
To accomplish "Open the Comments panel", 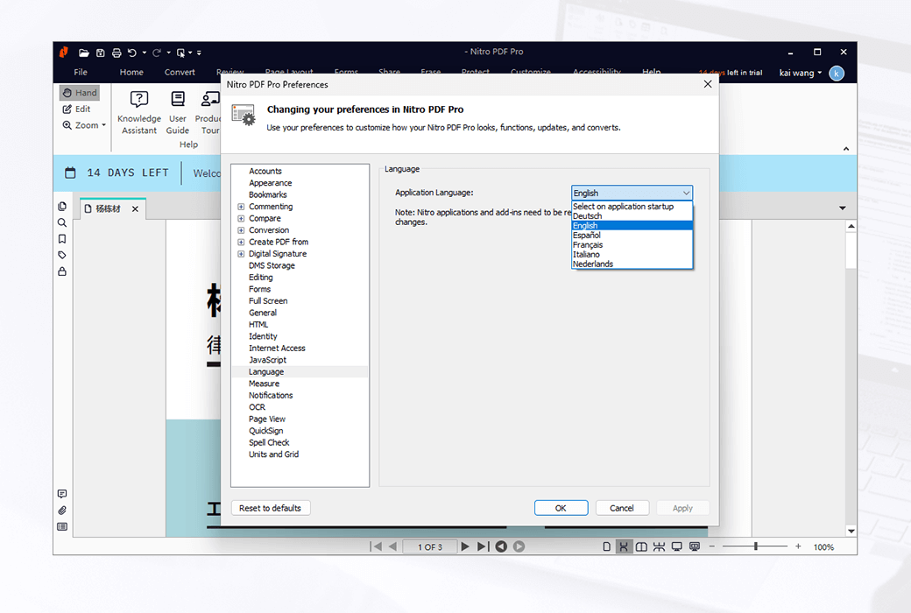I will pyautogui.click(x=62, y=493).
